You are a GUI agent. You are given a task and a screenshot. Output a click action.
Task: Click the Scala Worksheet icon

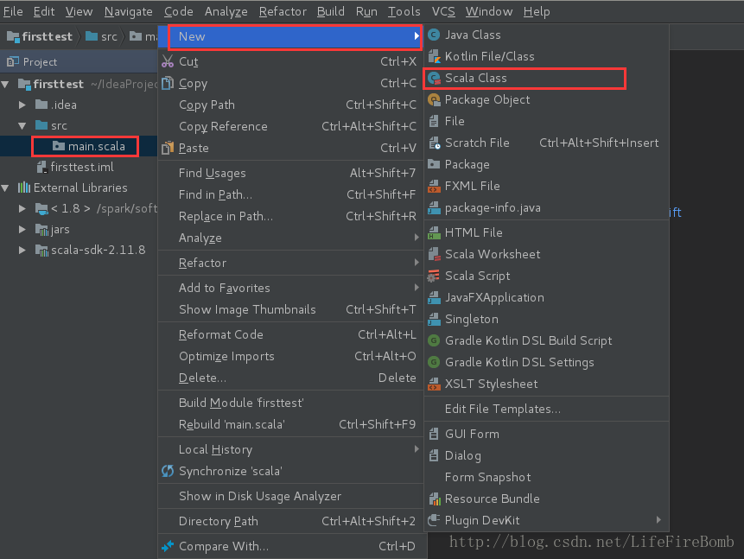coord(434,254)
